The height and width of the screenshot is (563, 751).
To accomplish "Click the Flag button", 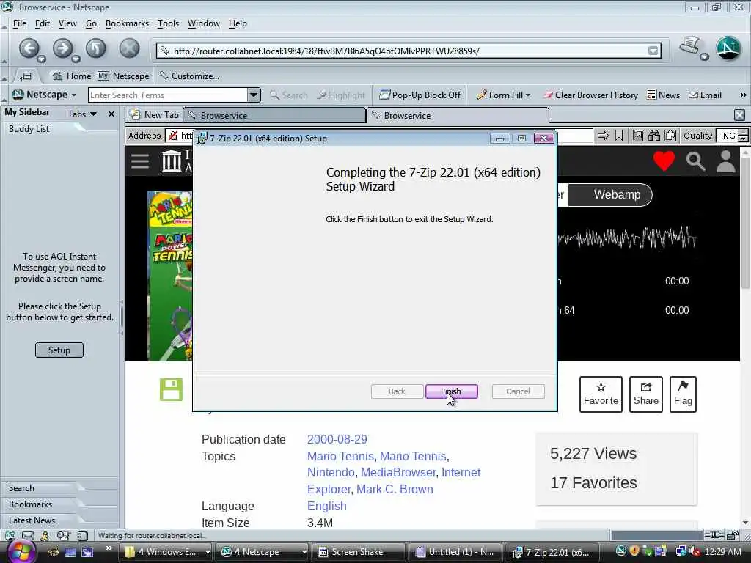I will coord(683,394).
